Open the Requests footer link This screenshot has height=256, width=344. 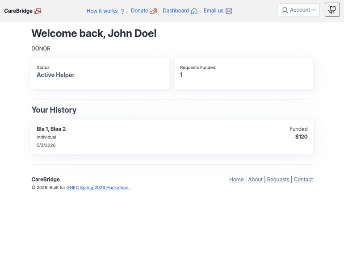pyautogui.click(x=278, y=180)
